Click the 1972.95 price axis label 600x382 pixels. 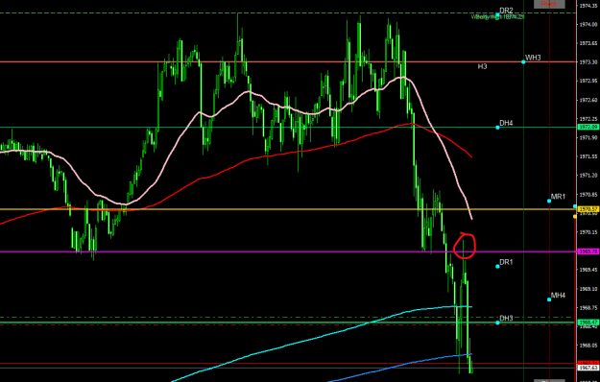(x=588, y=81)
